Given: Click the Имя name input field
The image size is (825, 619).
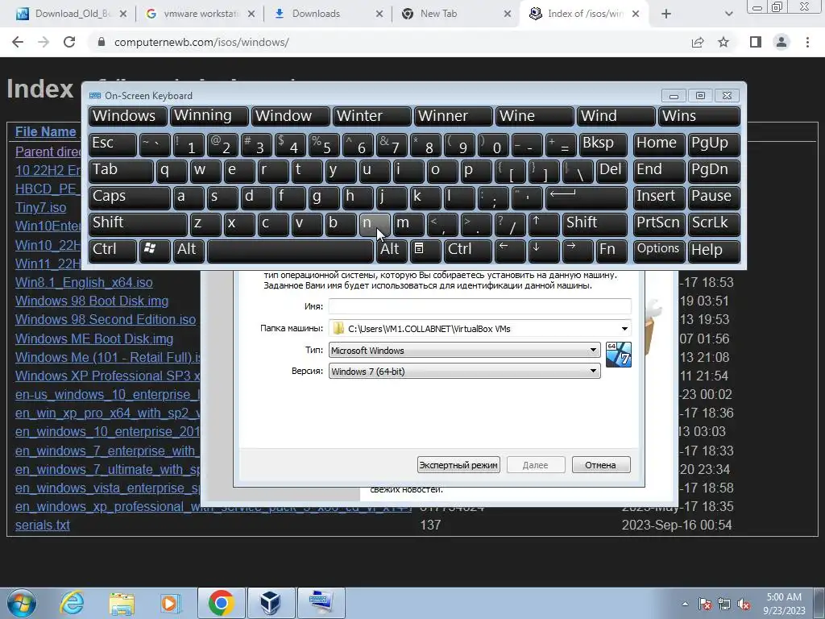Looking at the screenshot, I should click(x=480, y=306).
